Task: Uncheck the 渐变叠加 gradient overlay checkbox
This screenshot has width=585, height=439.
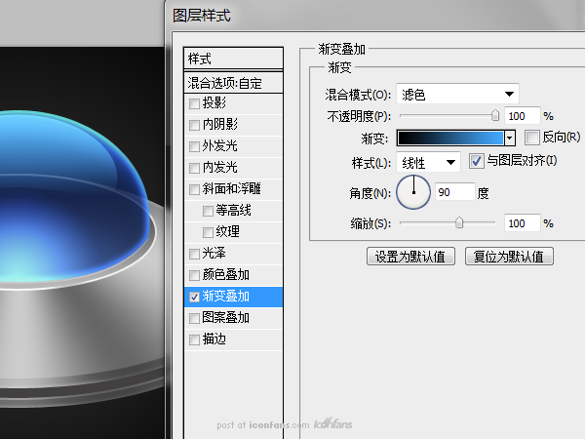Action: pyautogui.click(x=194, y=297)
